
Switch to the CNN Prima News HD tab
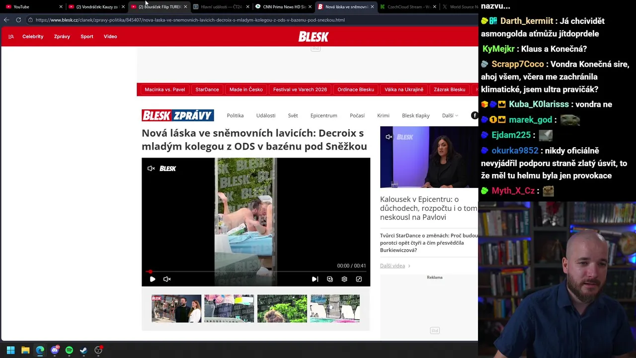point(284,7)
